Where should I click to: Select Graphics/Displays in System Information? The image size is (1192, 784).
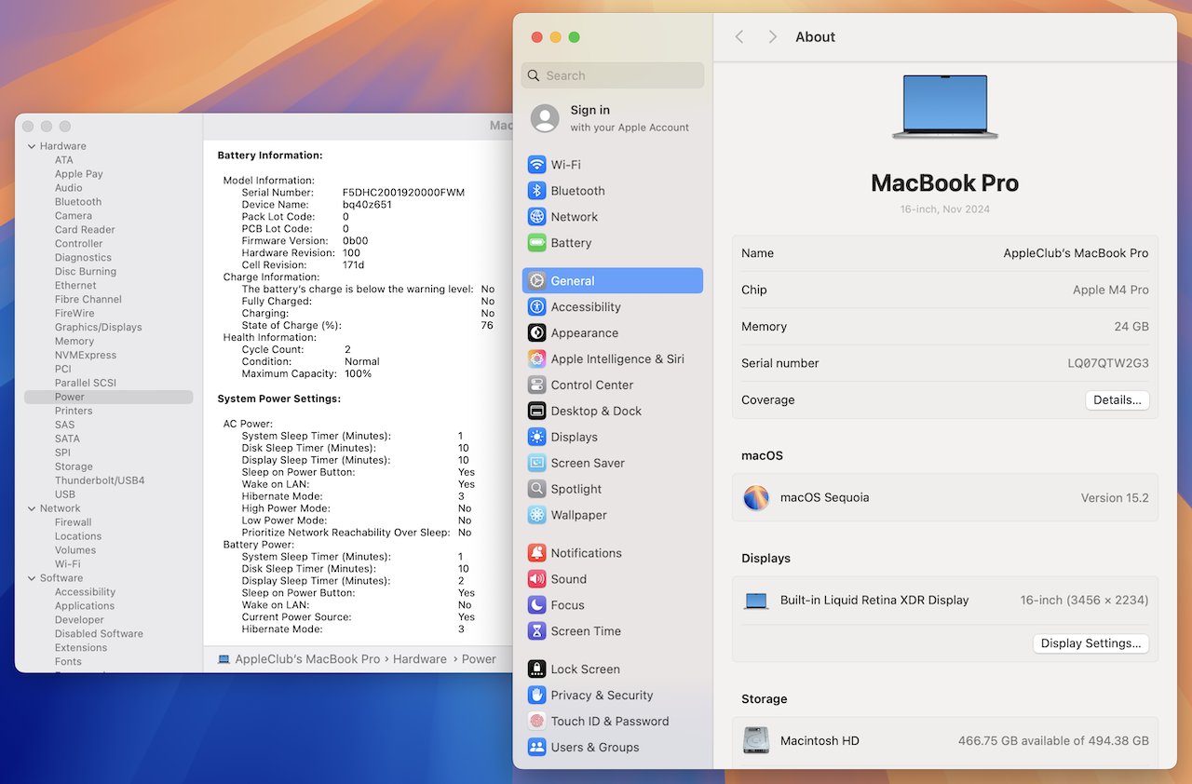pyautogui.click(x=99, y=327)
